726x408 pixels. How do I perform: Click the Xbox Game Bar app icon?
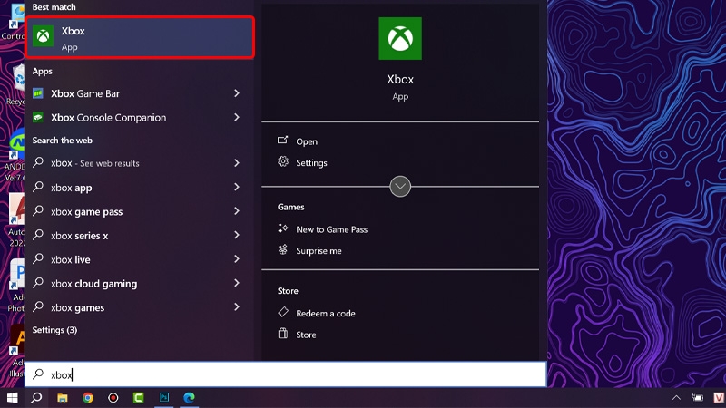[38, 93]
